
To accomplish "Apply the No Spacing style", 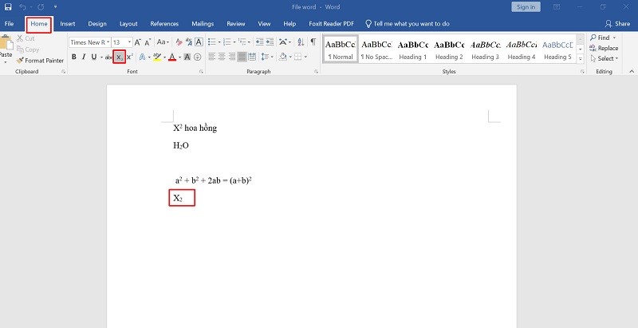I will [x=376, y=50].
